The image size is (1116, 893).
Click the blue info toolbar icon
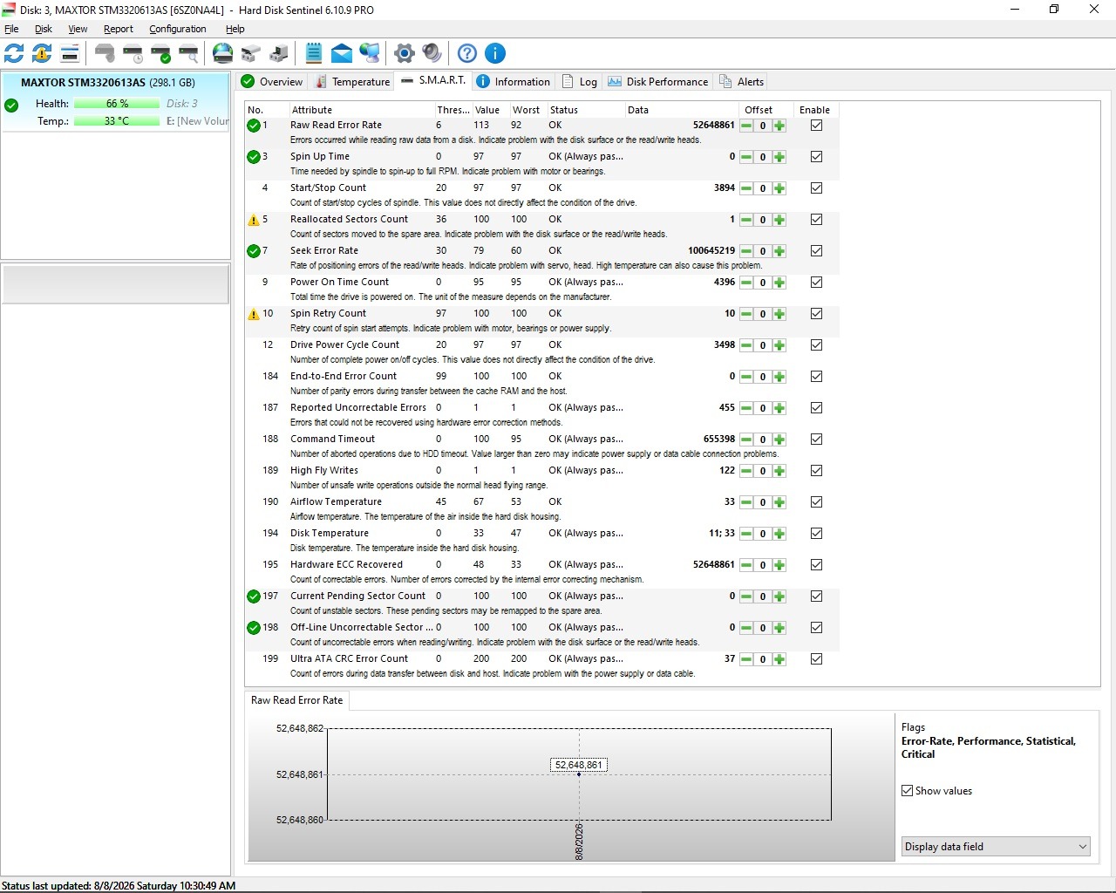(495, 53)
